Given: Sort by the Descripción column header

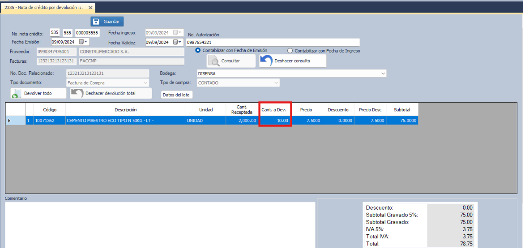Looking at the screenshot, I should (126, 110).
